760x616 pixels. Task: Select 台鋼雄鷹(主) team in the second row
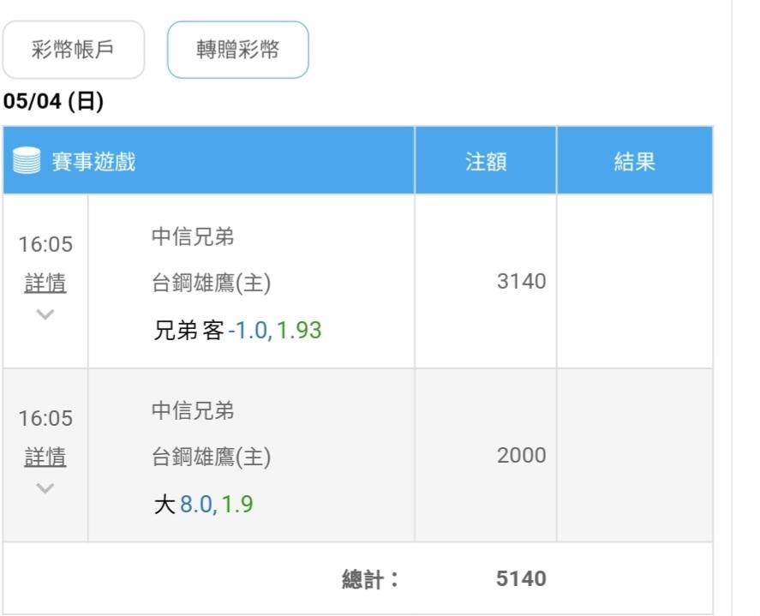point(211,458)
